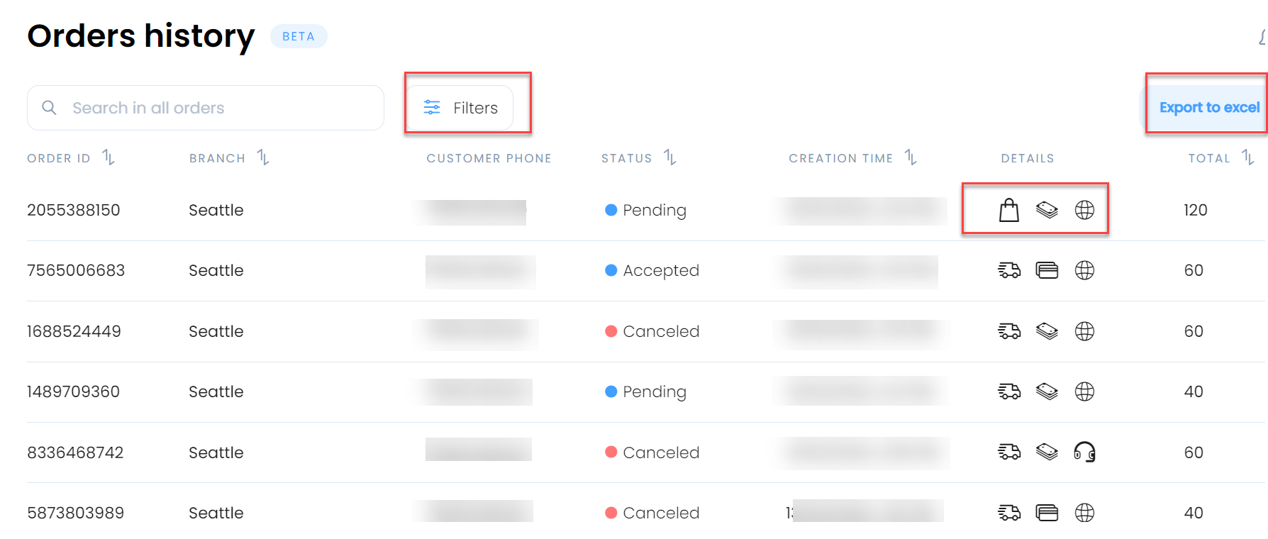Screen dimensions: 1268x539
Task: Click cash payment icon for order 2055388150
Action: 1047,210
